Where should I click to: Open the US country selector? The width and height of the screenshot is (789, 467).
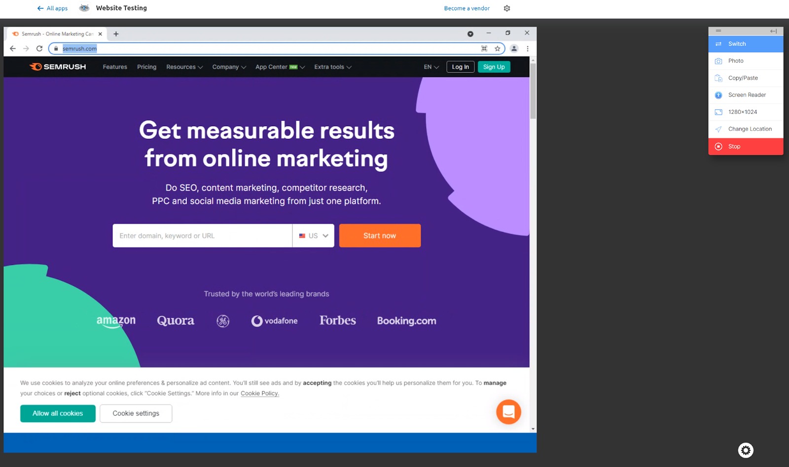click(313, 235)
